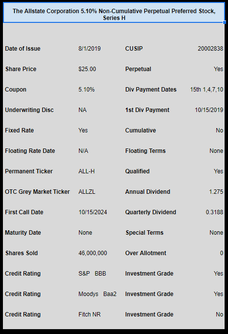The image size is (228, 334).
Task: Select the 5.10% coupon value
Action: click(x=87, y=90)
